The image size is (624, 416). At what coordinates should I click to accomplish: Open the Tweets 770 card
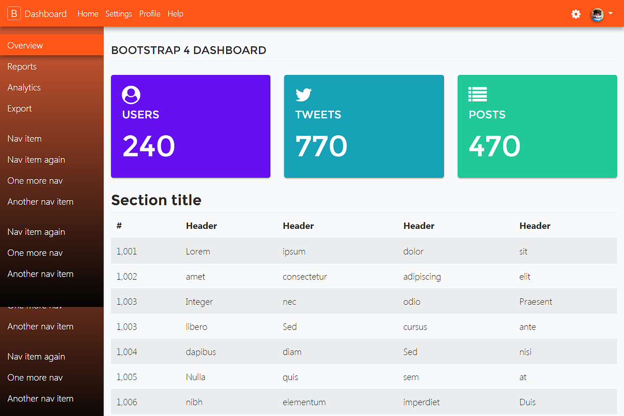click(364, 126)
